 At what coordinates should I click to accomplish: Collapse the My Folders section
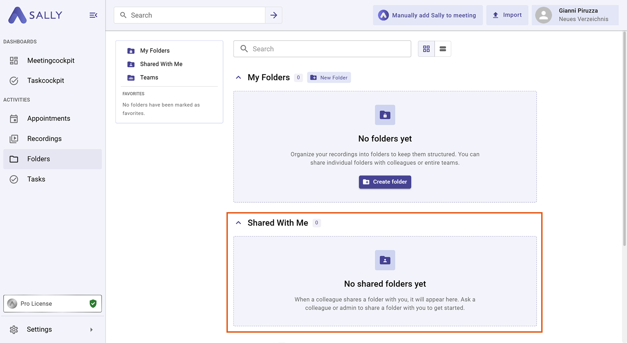tap(238, 77)
